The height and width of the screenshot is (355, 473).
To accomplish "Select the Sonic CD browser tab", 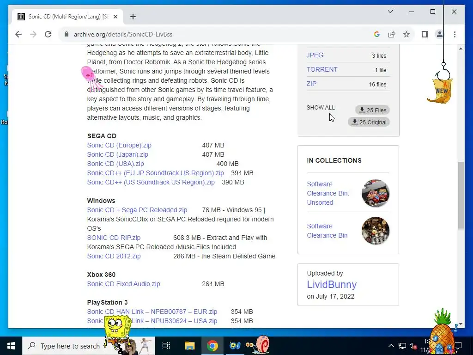I will [x=67, y=17].
